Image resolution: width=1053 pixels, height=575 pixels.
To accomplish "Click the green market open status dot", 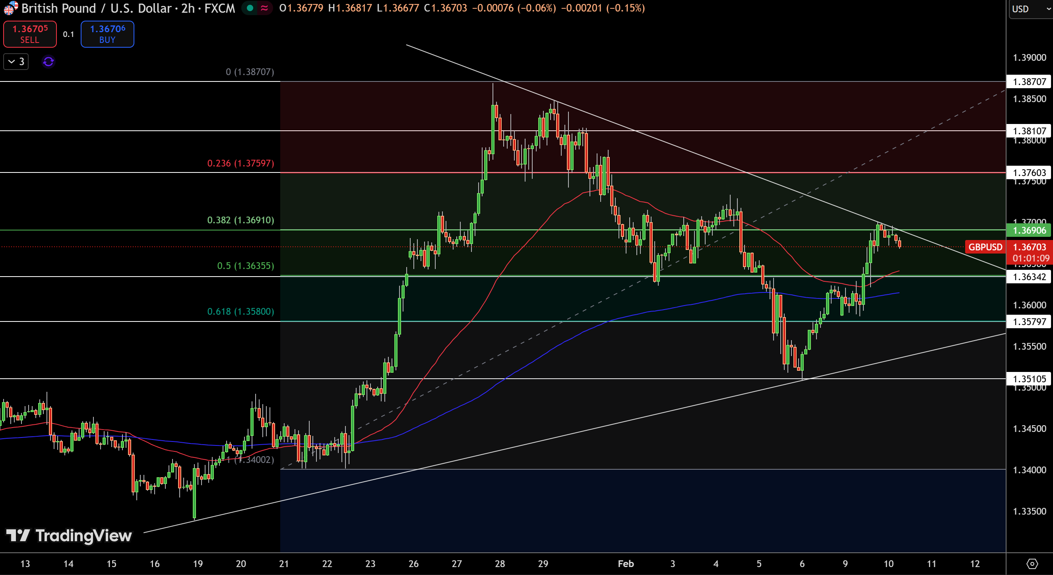I will pos(250,8).
